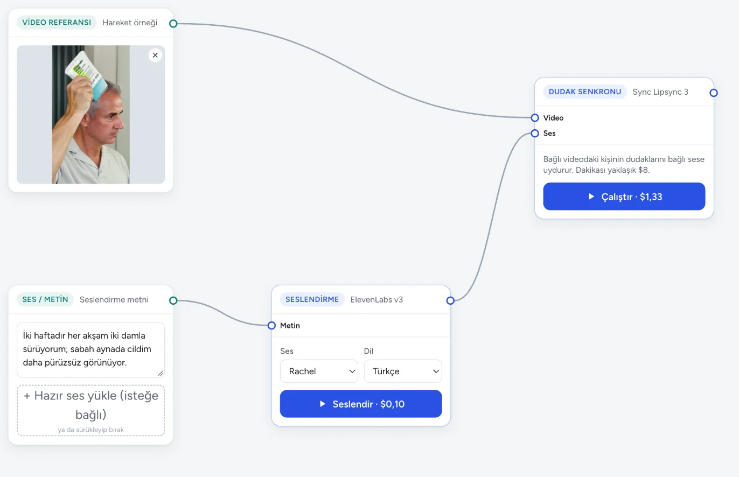Viewport: 739px width, 477px height.
Task: Click the output port of Video Referansı node
Action: (x=173, y=24)
